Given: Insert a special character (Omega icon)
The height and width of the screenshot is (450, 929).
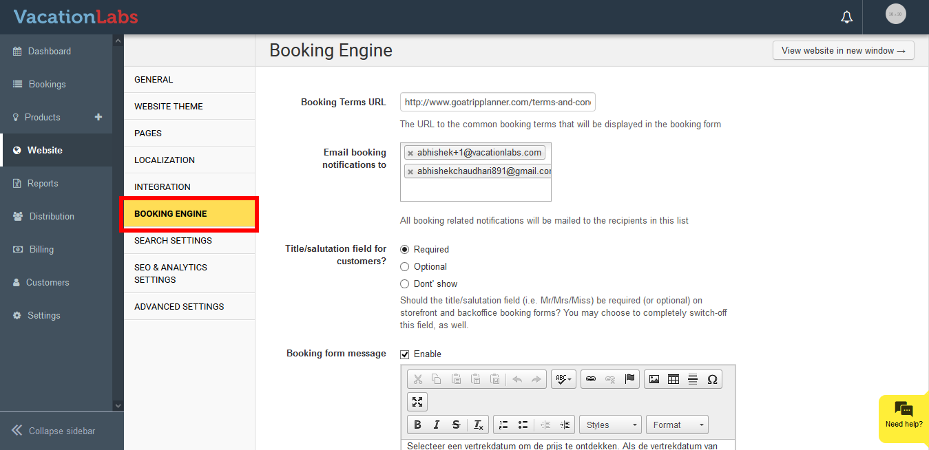Looking at the screenshot, I should point(712,379).
